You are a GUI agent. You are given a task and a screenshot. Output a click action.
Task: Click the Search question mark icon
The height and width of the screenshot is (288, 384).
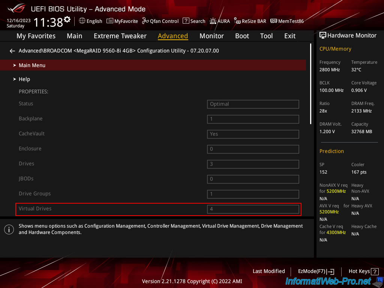[x=186, y=21]
